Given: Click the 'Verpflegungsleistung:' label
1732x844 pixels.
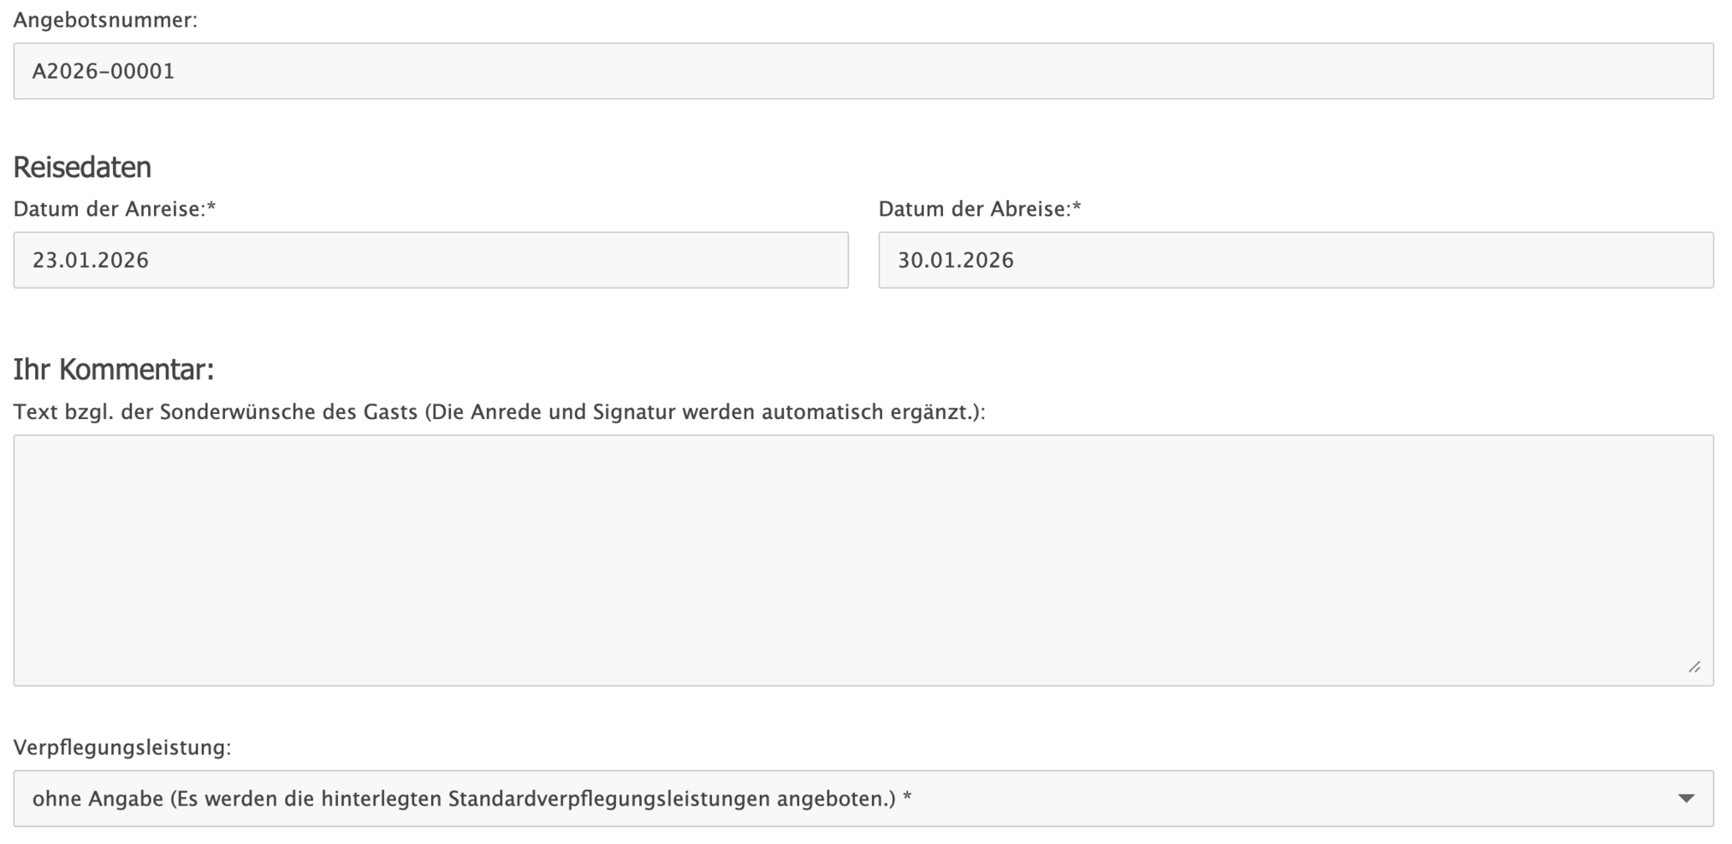Looking at the screenshot, I should pos(122,747).
